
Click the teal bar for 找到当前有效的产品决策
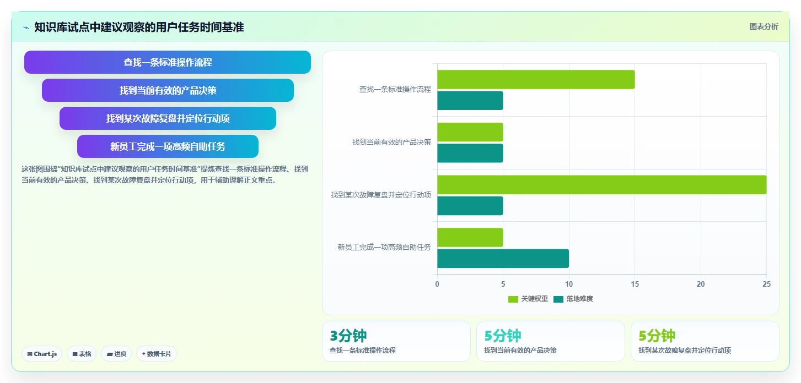[470, 153]
